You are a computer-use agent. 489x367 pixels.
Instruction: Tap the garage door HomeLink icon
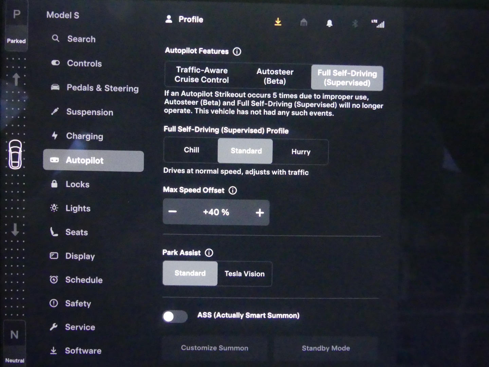(304, 23)
